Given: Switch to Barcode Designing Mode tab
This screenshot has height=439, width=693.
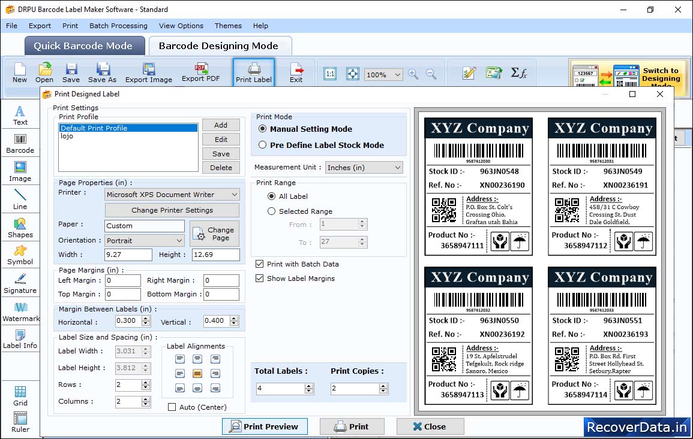Looking at the screenshot, I should pos(218,46).
